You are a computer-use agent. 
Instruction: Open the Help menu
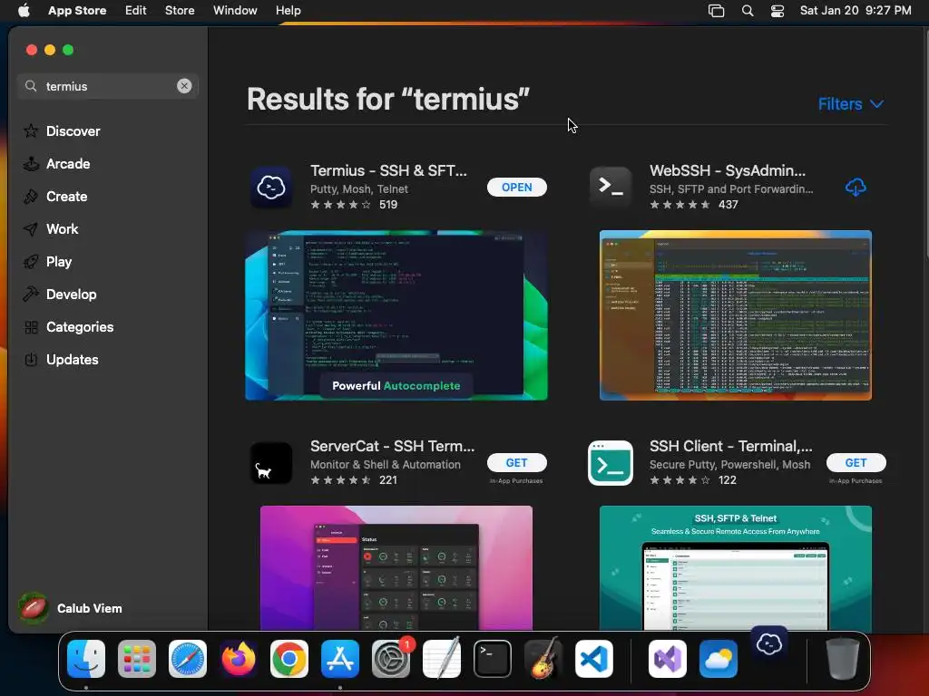click(288, 10)
